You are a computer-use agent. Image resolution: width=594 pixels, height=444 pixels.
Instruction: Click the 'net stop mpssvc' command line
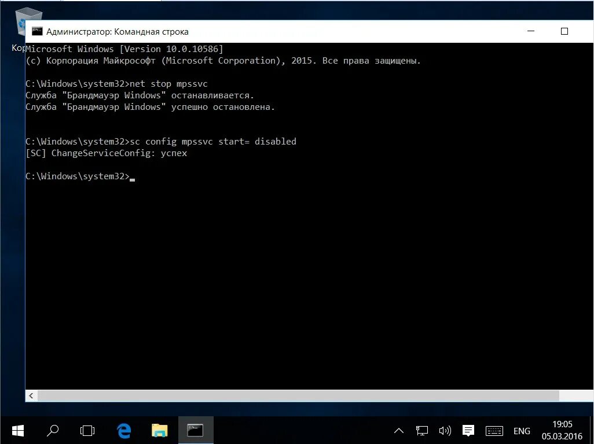pos(117,84)
